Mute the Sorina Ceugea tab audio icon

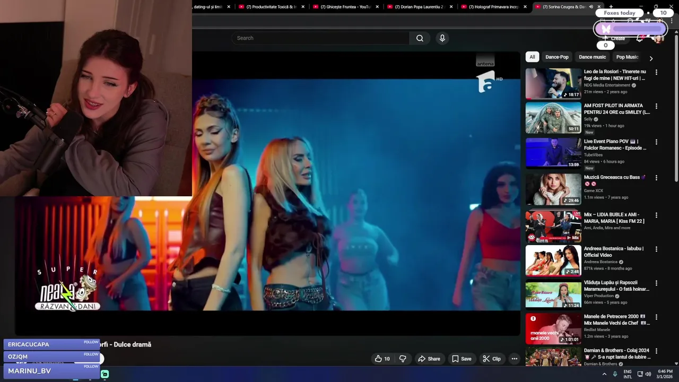pyautogui.click(x=591, y=7)
